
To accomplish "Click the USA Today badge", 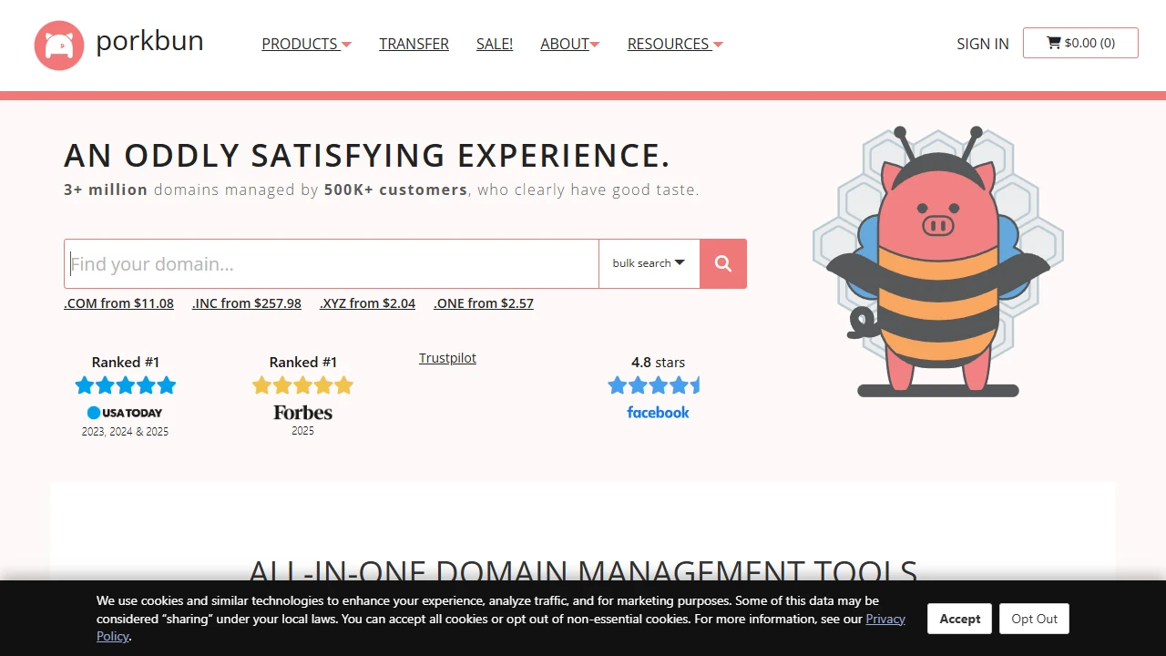I will click(x=125, y=412).
